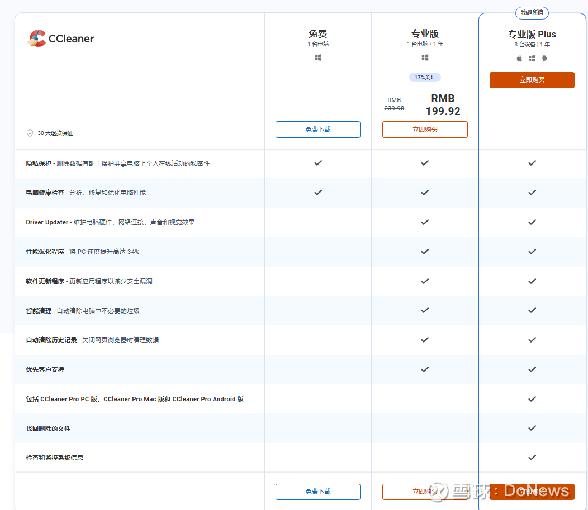
Task: Click the crossed-out RMB 239.98 price
Action: point(394,104)
